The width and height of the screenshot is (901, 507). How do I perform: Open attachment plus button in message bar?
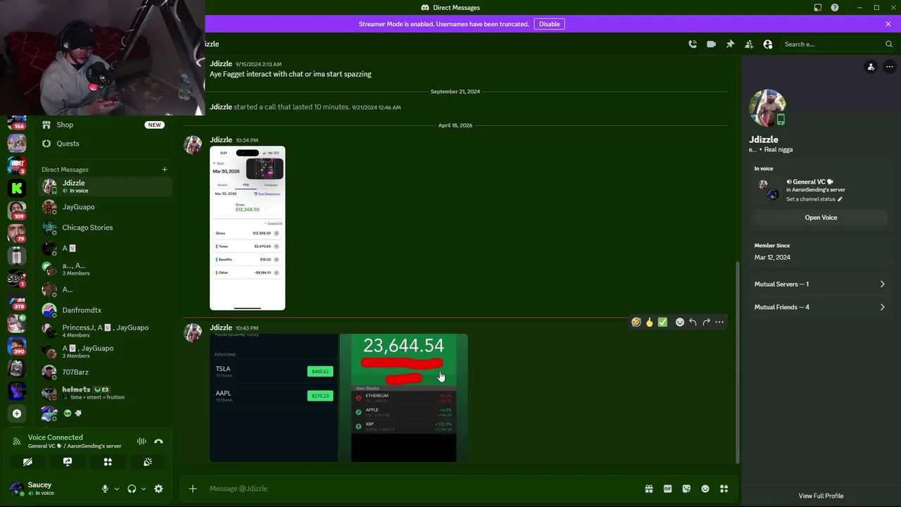(193, 489)
